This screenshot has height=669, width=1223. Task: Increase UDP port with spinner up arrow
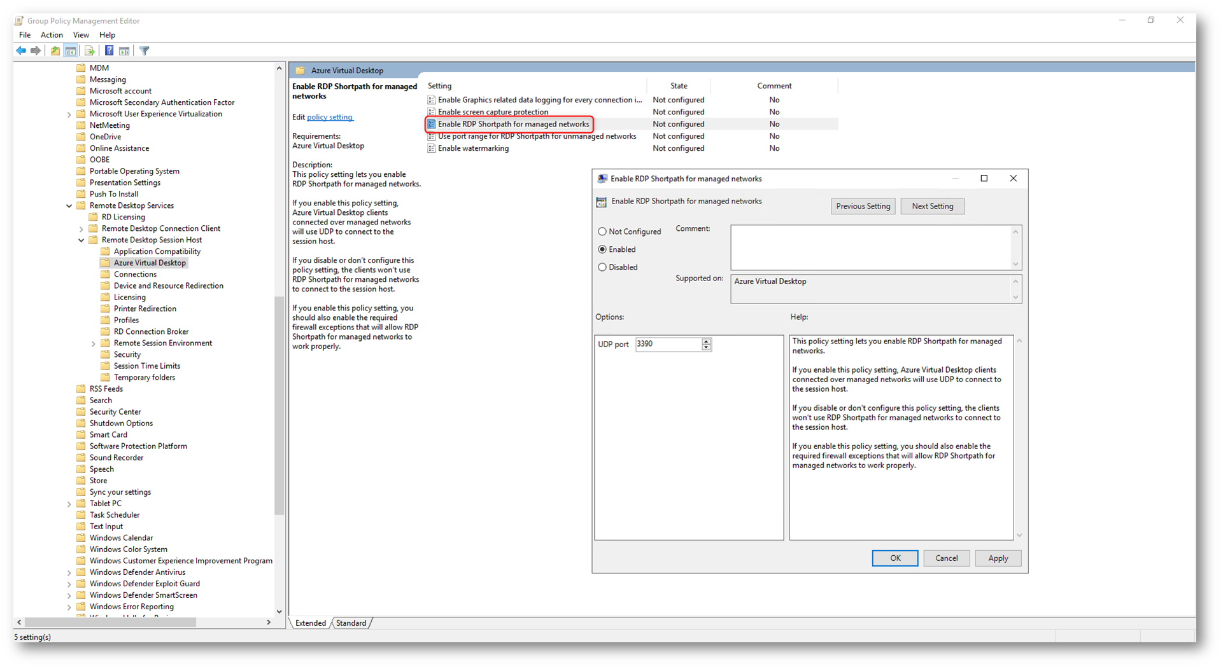pos(706,341)
